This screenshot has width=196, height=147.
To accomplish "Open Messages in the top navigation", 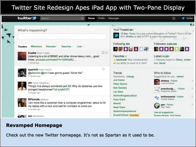I will point(114,18).
